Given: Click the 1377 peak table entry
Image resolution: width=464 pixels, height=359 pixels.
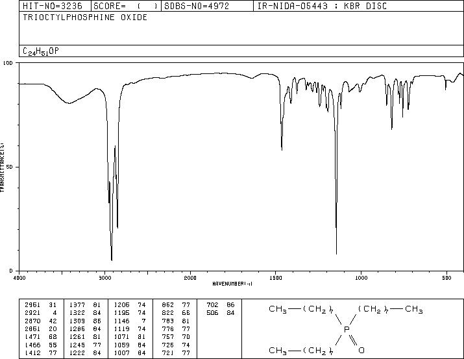Looking at the screenshot, I should pyautogui.click(x=77, y=305).
